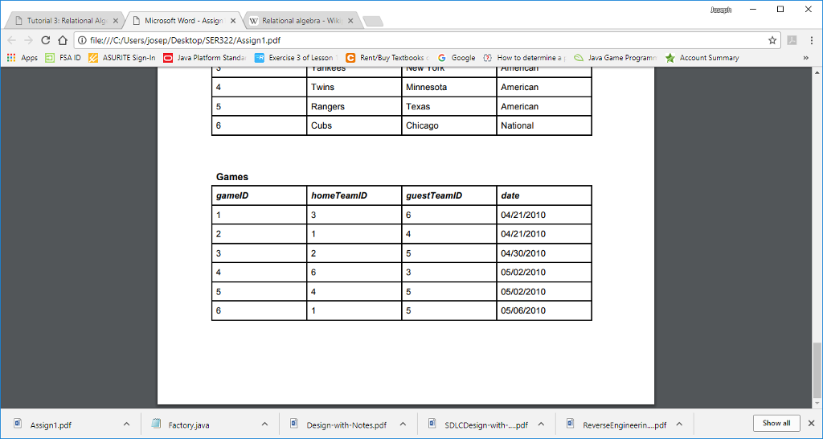Image resolution: width=823 pixels, height=439 pixels.
Task: Open the Apps bookmark shortcut
Action: coord(22,58)
